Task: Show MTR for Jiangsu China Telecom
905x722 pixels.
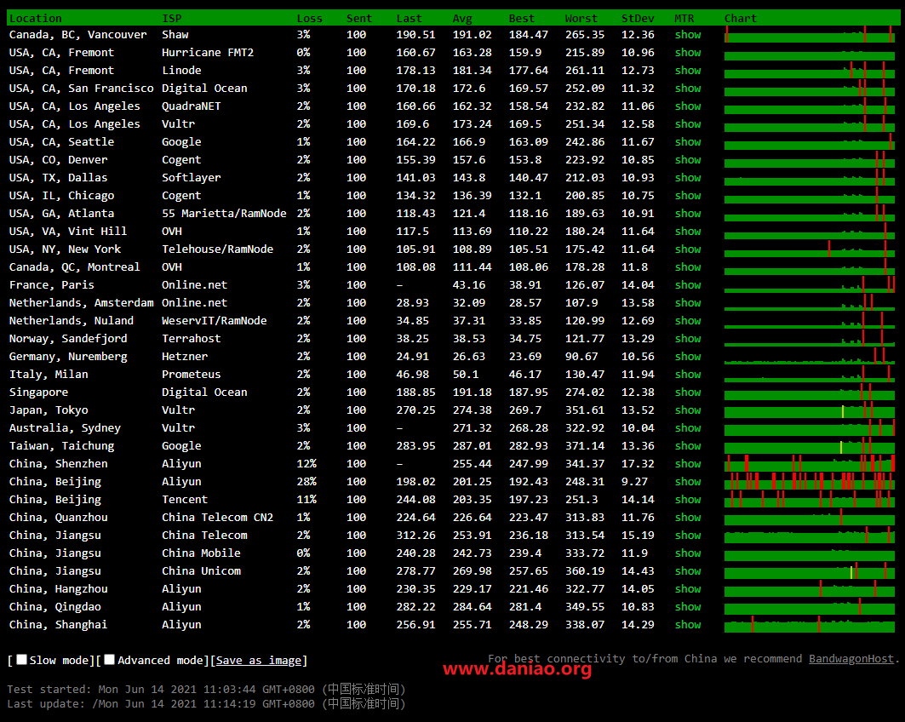Action: coord(688,536)
